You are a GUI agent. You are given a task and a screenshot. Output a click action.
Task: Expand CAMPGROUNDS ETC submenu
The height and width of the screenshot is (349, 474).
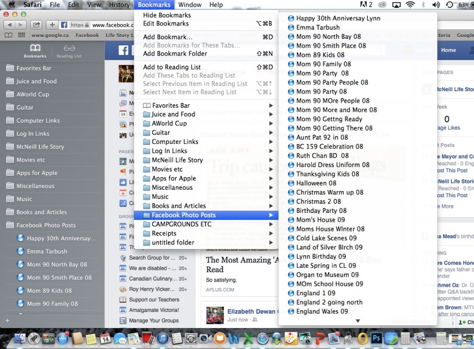point(206,224)
